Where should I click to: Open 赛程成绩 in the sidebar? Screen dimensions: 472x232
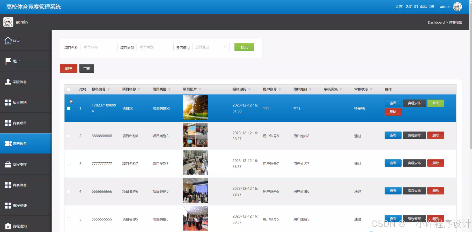pos(26,206)
